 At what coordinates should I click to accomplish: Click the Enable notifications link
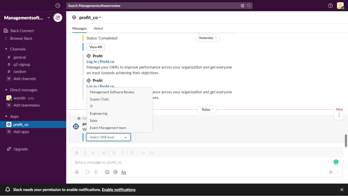(x=118, y=190)
